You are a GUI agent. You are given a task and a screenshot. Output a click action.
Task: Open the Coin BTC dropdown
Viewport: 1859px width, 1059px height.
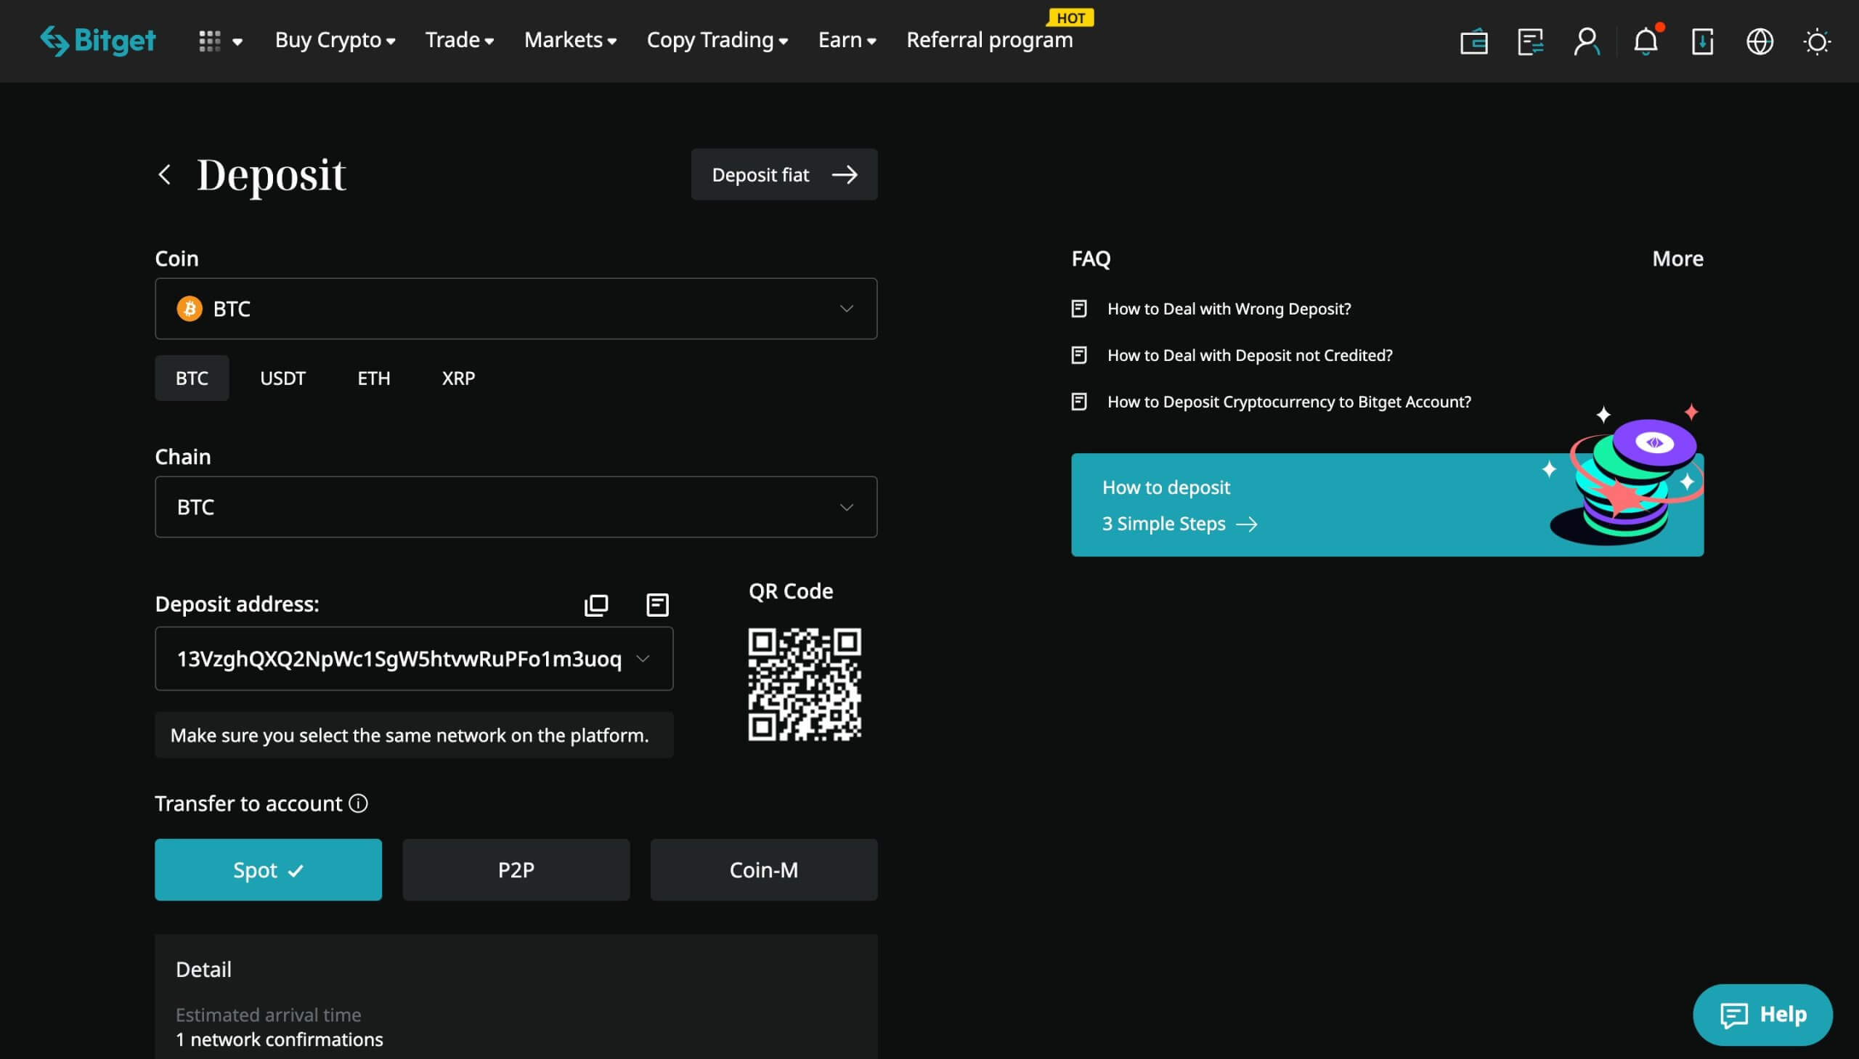click(516, 309)
